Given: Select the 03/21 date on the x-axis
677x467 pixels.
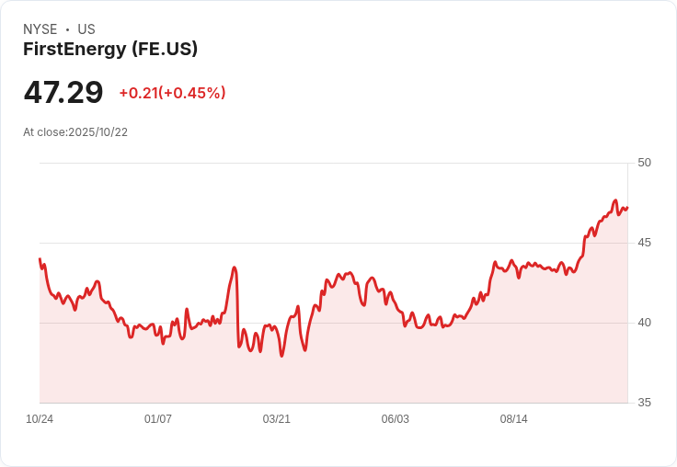Looking at the screenshot, I should tap(277, 419).
